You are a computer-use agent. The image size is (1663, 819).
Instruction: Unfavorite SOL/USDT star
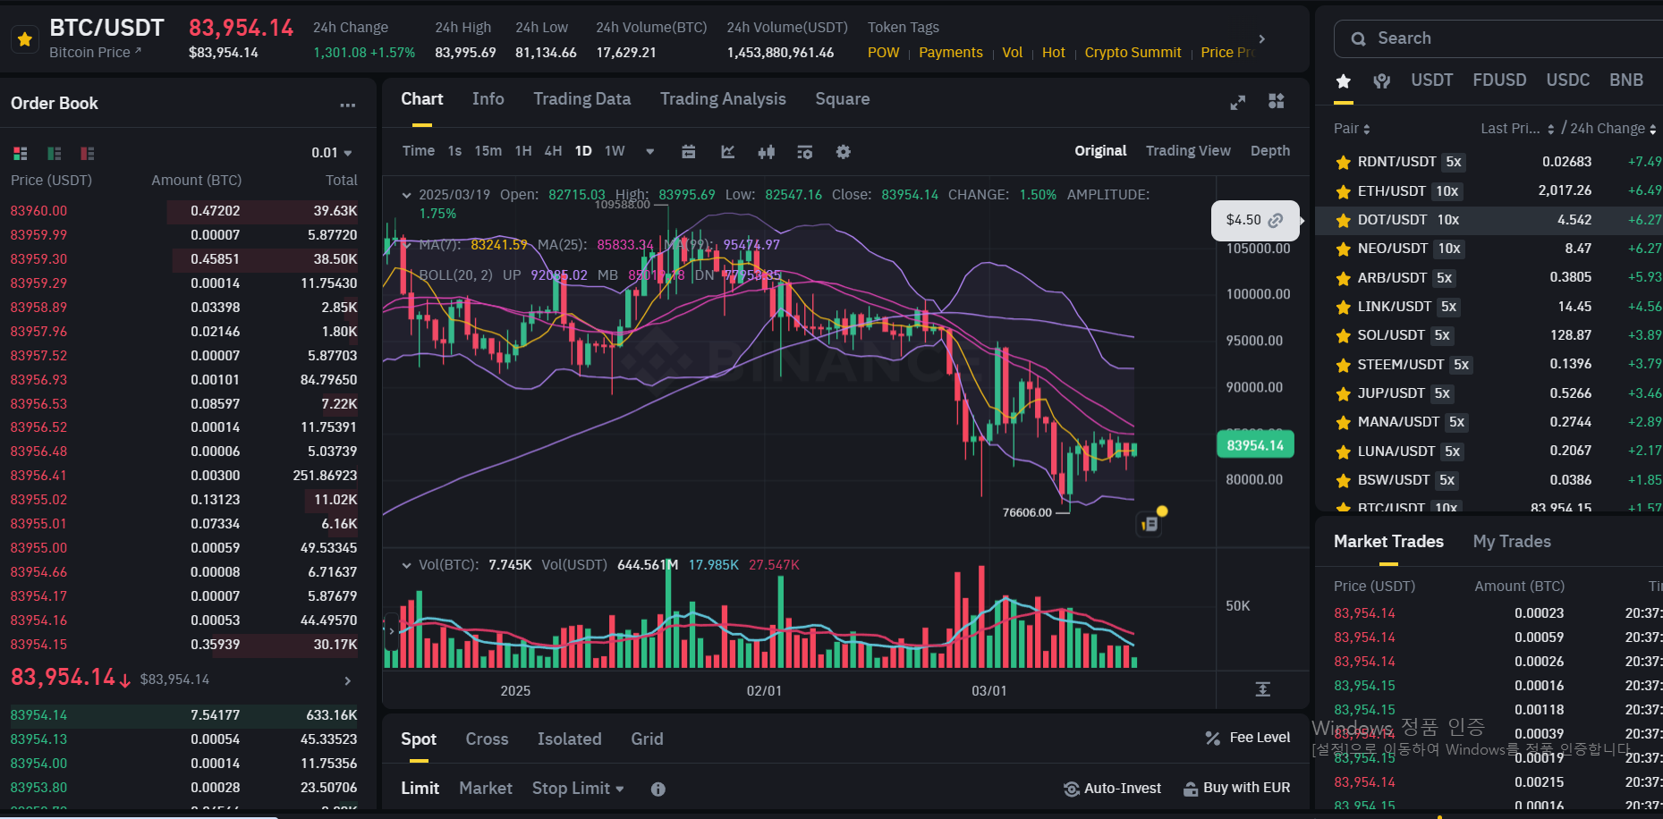[x=1343, y=335]
